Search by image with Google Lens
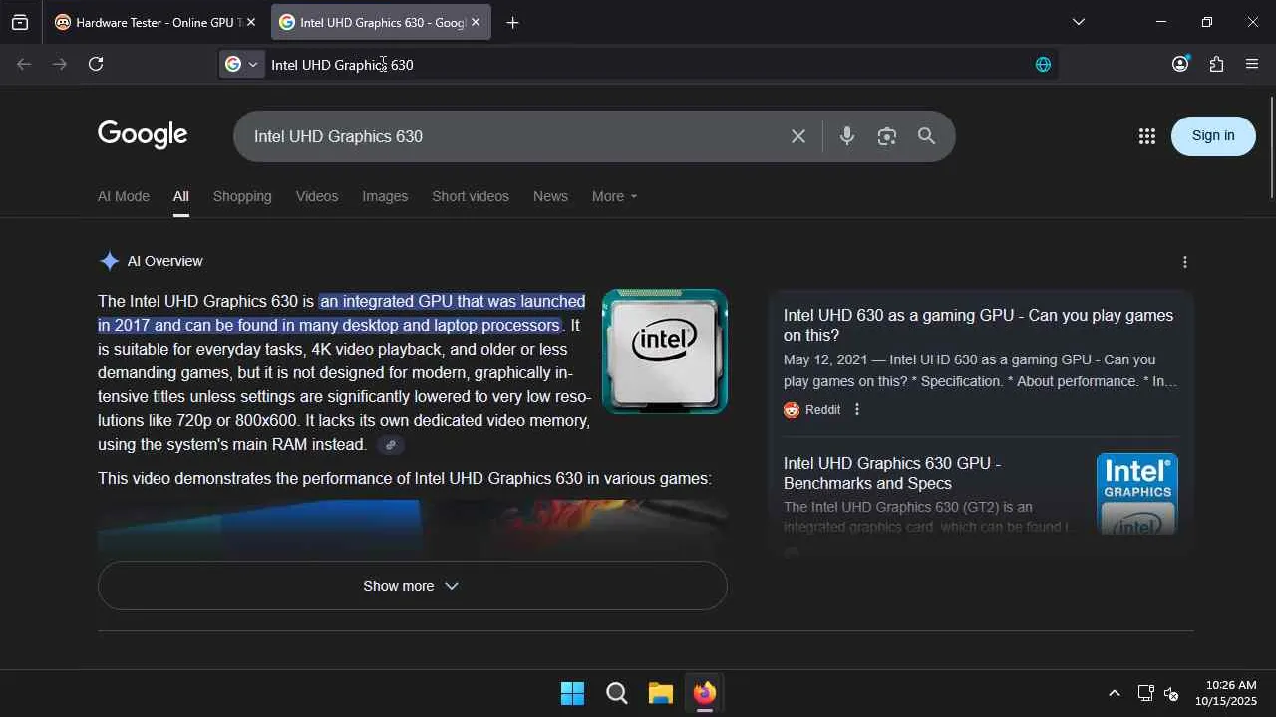 click(x=887, y=136)
